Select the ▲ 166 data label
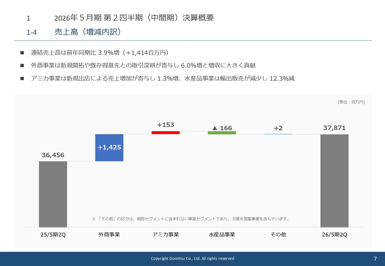Image resolution: width=385 pixels, height=266 pixels. point(222,128)
